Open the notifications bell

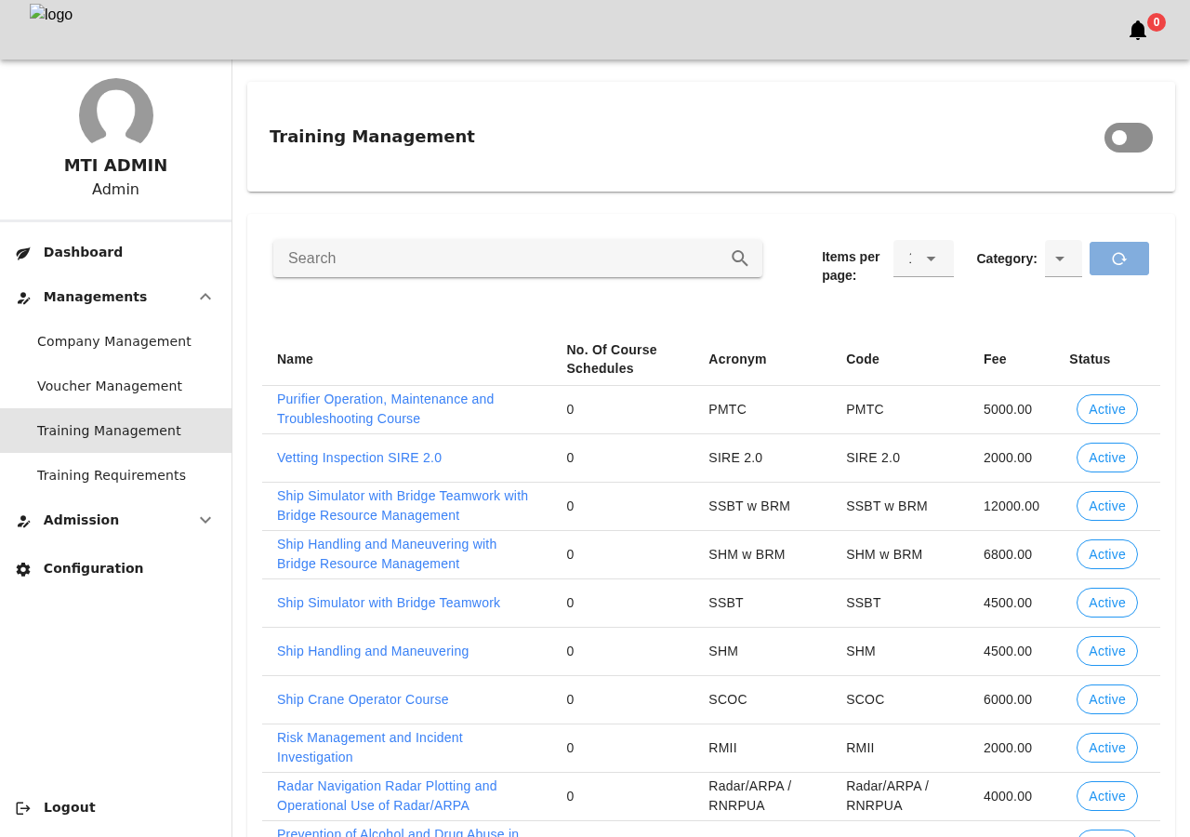pos(1138,31)
